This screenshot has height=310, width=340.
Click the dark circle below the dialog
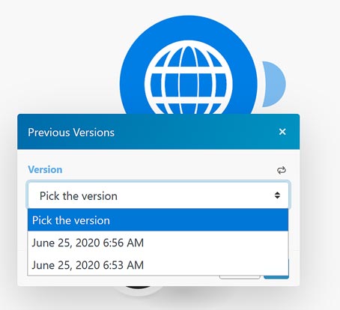tap(138, 287)
